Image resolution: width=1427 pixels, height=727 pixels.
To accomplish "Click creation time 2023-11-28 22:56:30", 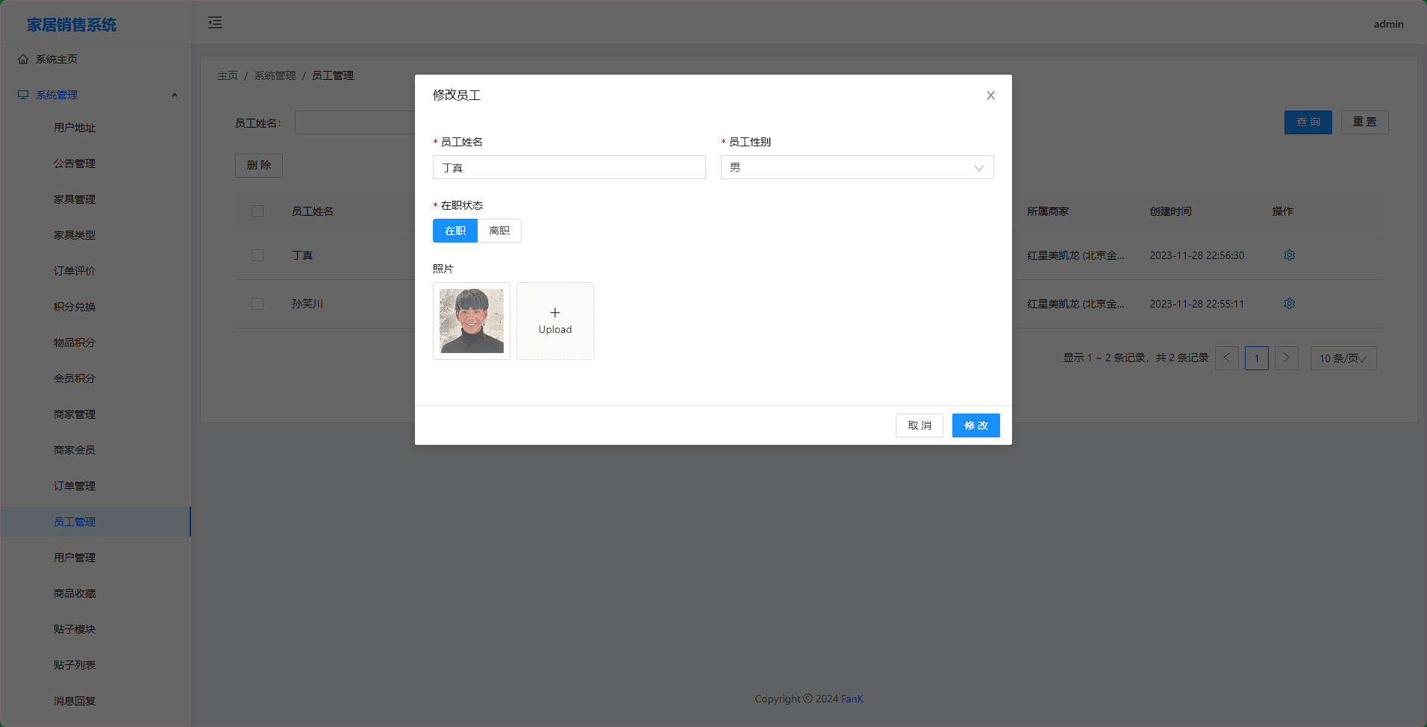I will pos(1196,255).
